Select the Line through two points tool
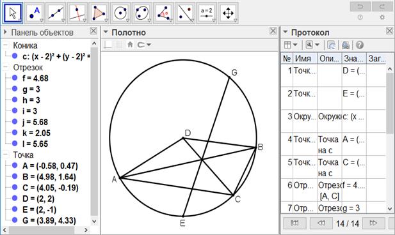Image resolution: width=395 pixels, height=235 pixels. (x=56, y=13)
